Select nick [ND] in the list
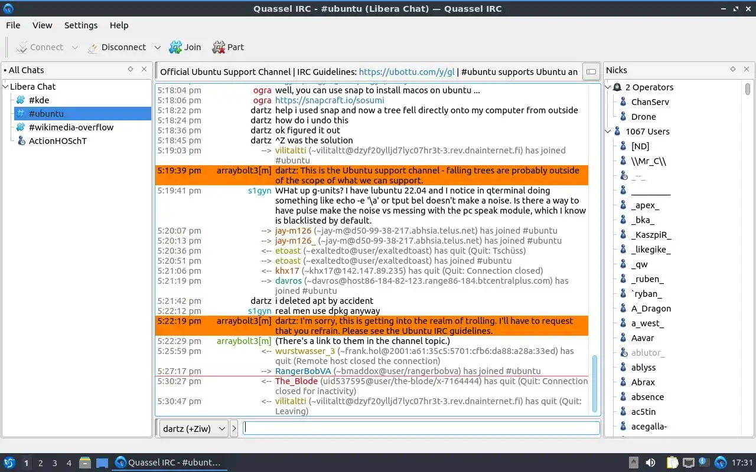The width and height of the screenshot is (756, 472). click(x=640, y=146)
